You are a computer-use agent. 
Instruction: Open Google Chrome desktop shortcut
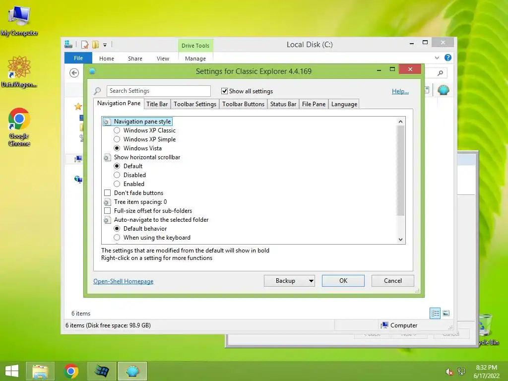coord(19,127)
